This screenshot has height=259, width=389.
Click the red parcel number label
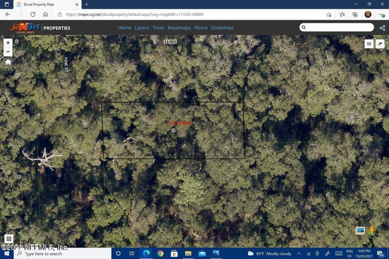[179, 123]
